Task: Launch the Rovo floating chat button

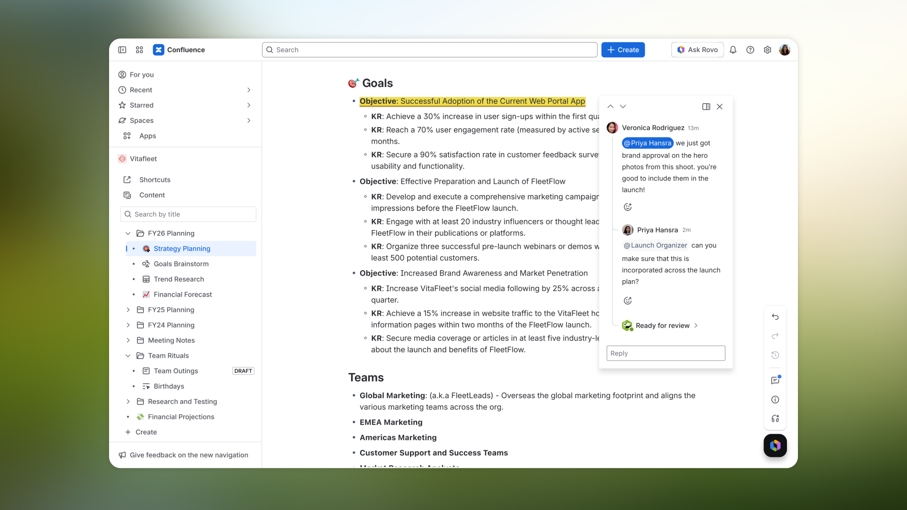Action: click(775, 446)
